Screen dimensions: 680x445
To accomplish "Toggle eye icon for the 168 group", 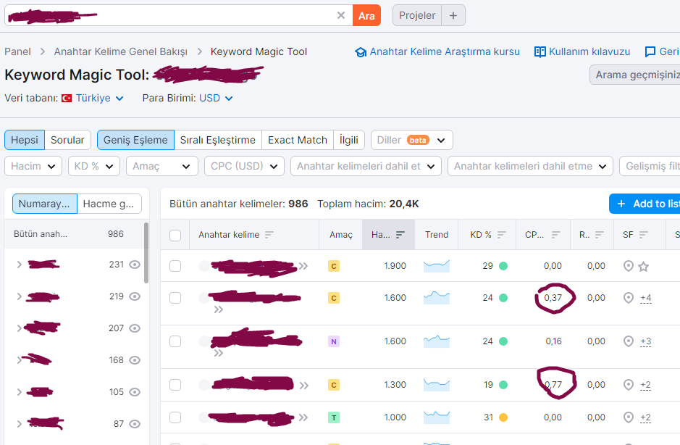I will pos(135,360).
